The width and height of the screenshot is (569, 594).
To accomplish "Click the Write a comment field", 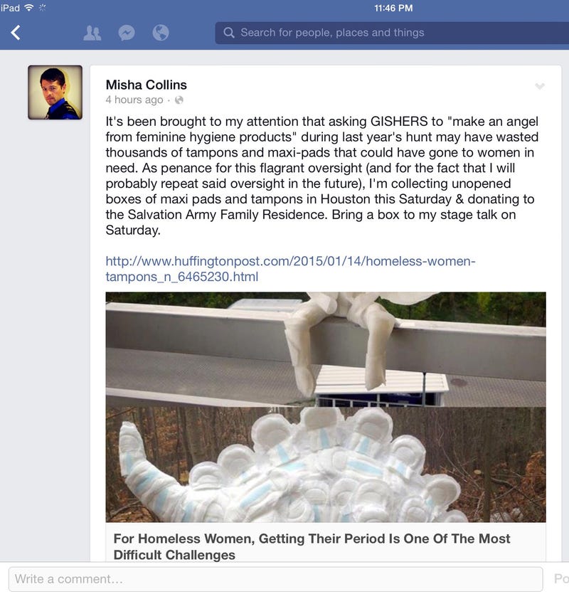I will click(276, 579).
